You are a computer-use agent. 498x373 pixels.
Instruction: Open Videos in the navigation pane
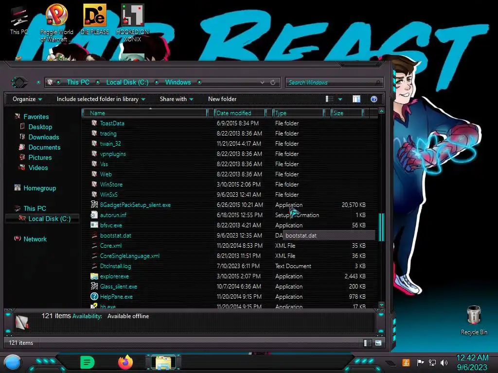tap(38, 168)
